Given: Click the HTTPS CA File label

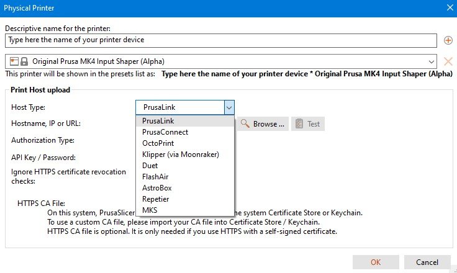Looking at the screenshot, I should coord(41,204).
